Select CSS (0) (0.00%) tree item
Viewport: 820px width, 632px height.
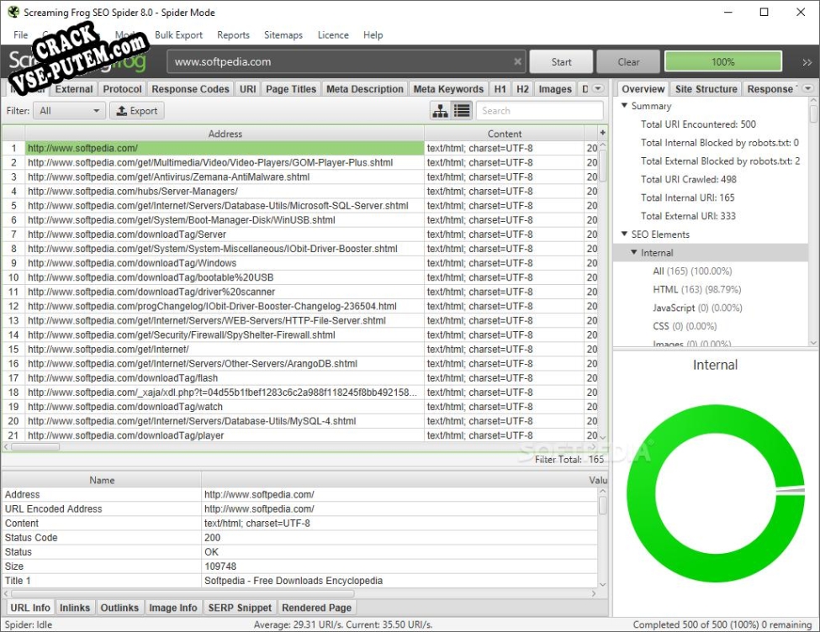click(x=685, y=326)
